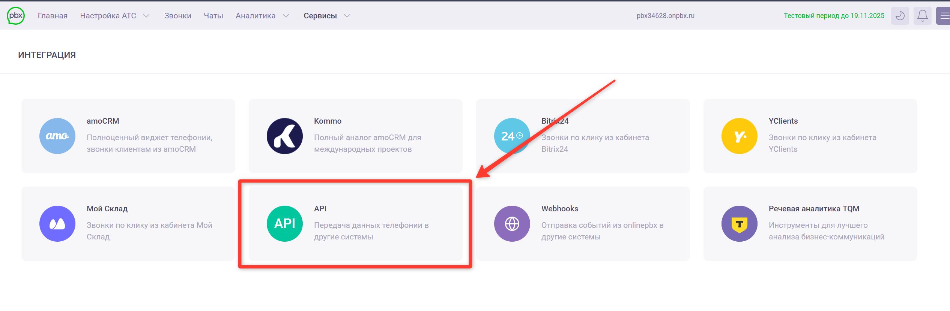Screen dimensions: 950x311
Task: Open the notifications bell
Action: click(x=922, y=16)
